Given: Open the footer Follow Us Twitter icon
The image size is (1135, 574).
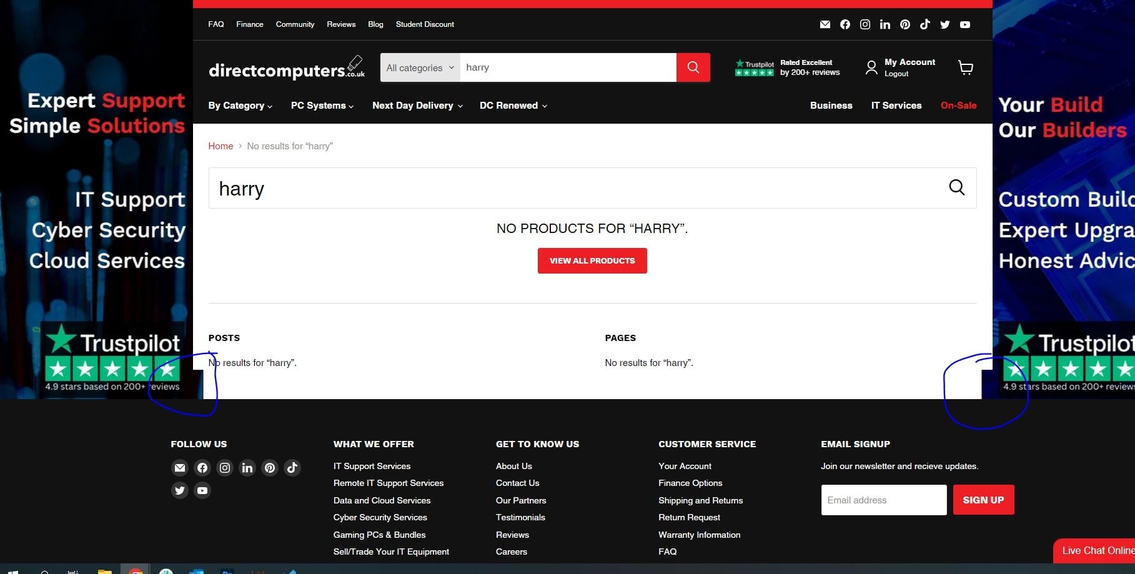Looking at the screenshot, I should tap(180, 490).
